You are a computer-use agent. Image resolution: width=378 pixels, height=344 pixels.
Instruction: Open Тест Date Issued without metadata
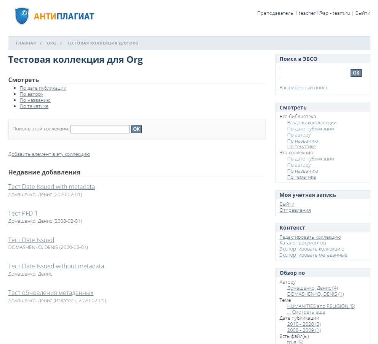coord(56,266)
